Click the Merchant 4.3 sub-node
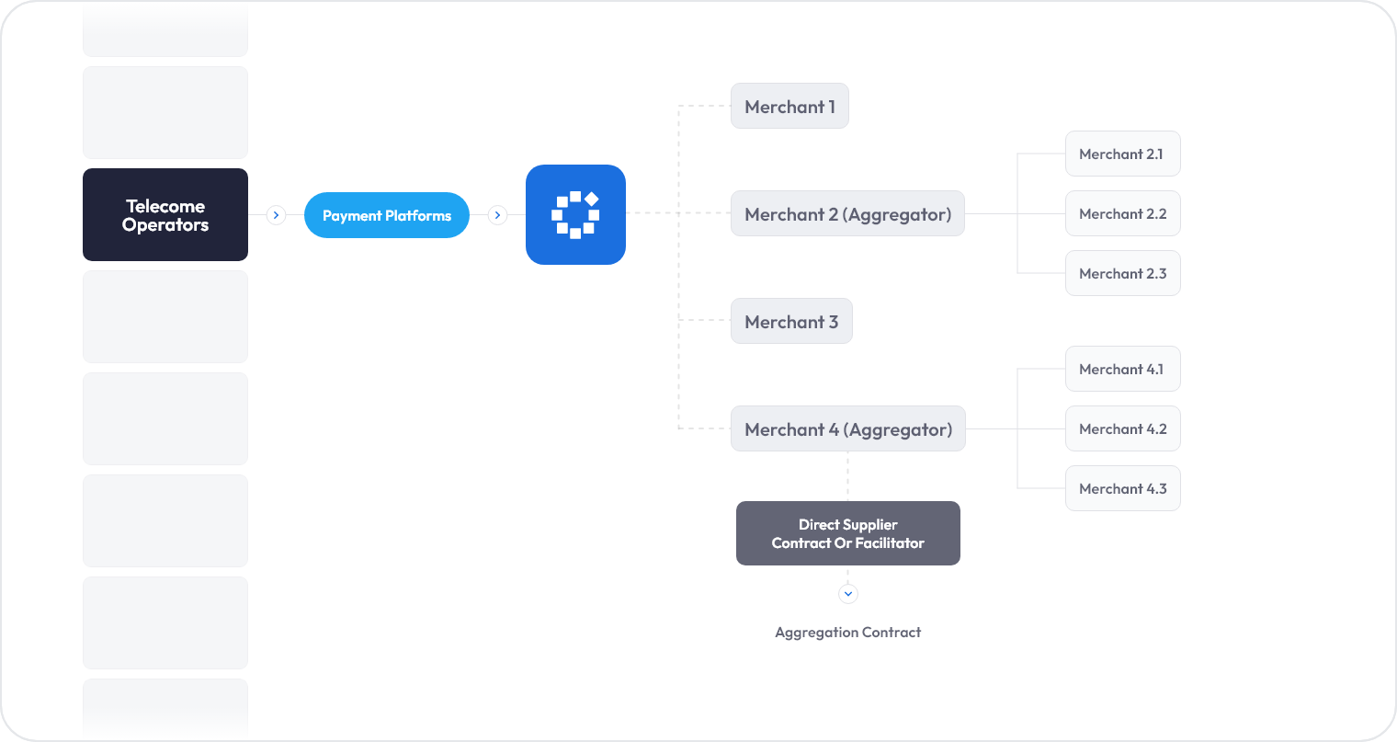The height and width of the screenshot is (742, 1397). tap(1122, 489)
